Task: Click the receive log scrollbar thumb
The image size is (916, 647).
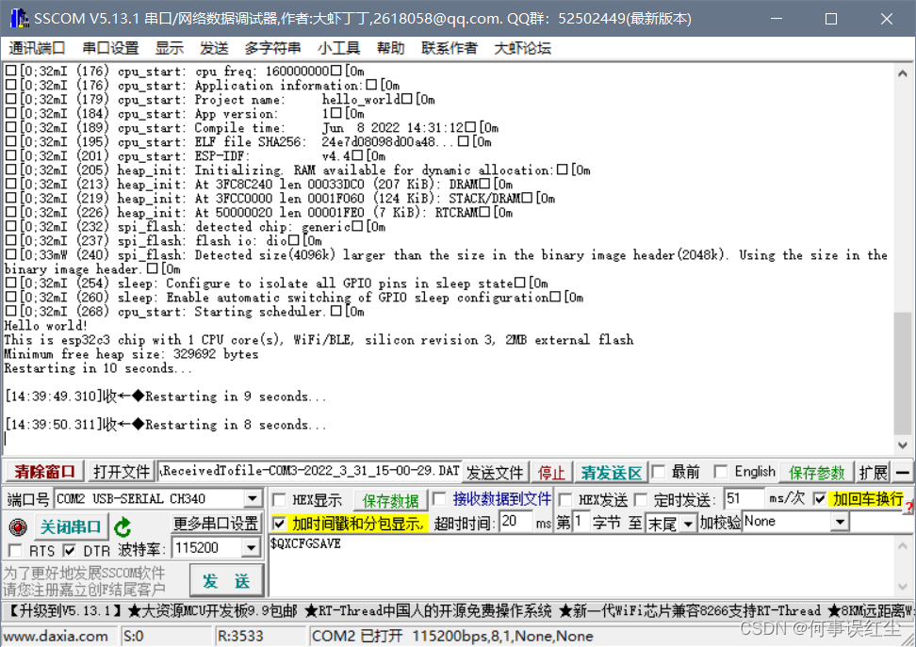Action: 903,374
